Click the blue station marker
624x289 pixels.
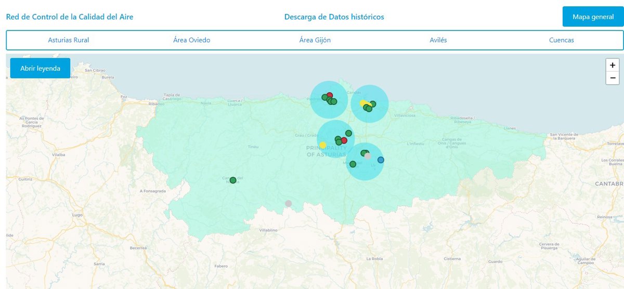coord(381,160)
